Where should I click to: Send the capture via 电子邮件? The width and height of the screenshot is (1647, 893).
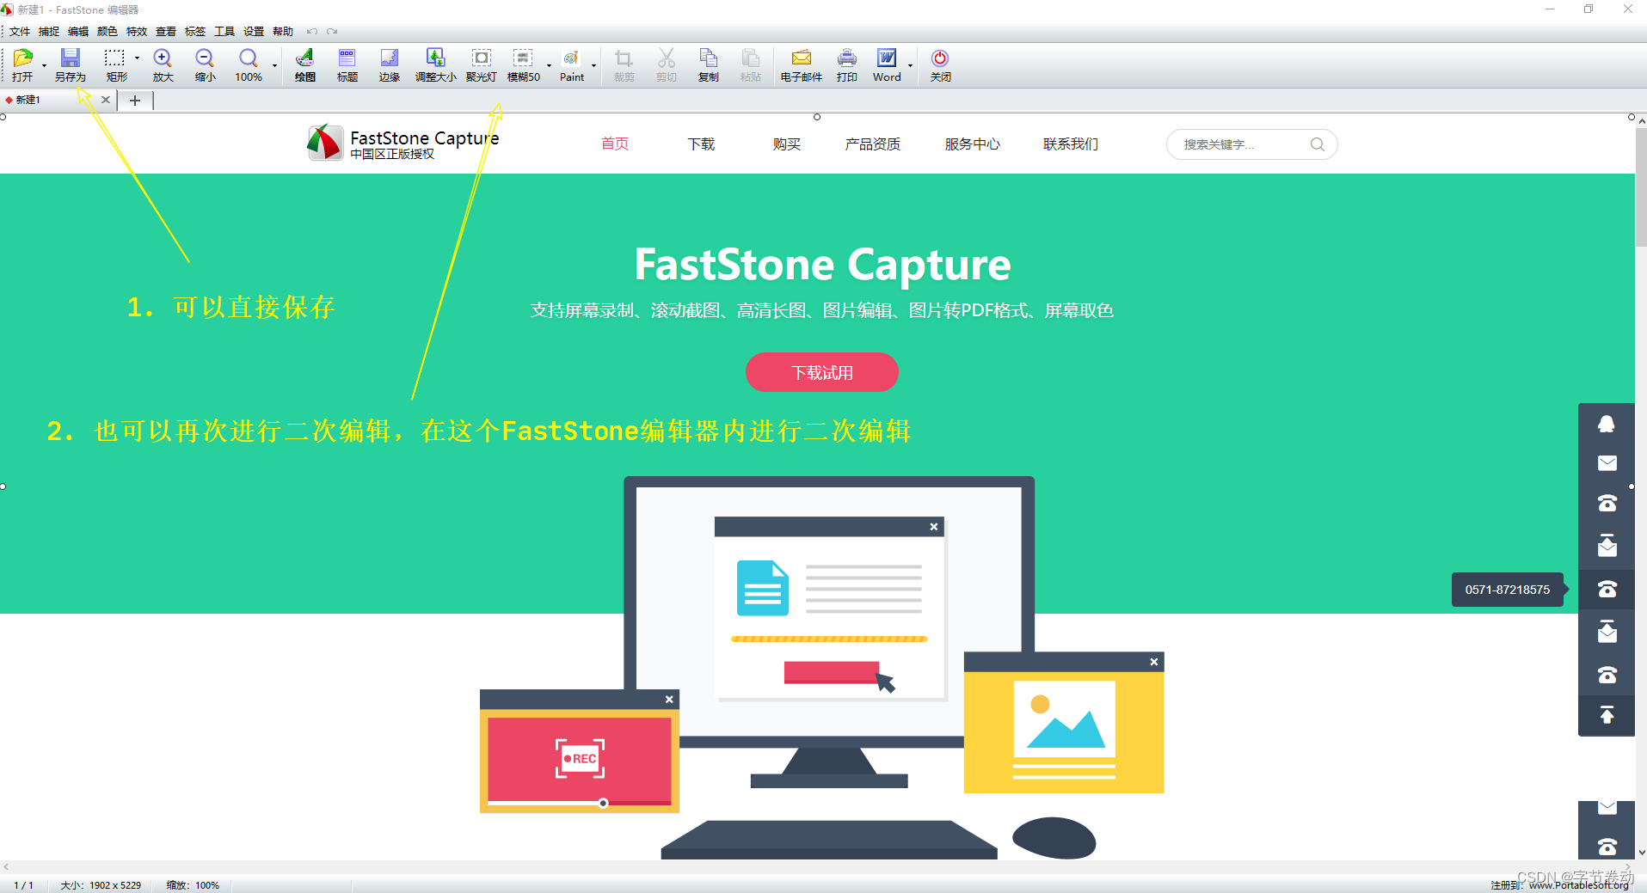point(802,65)
